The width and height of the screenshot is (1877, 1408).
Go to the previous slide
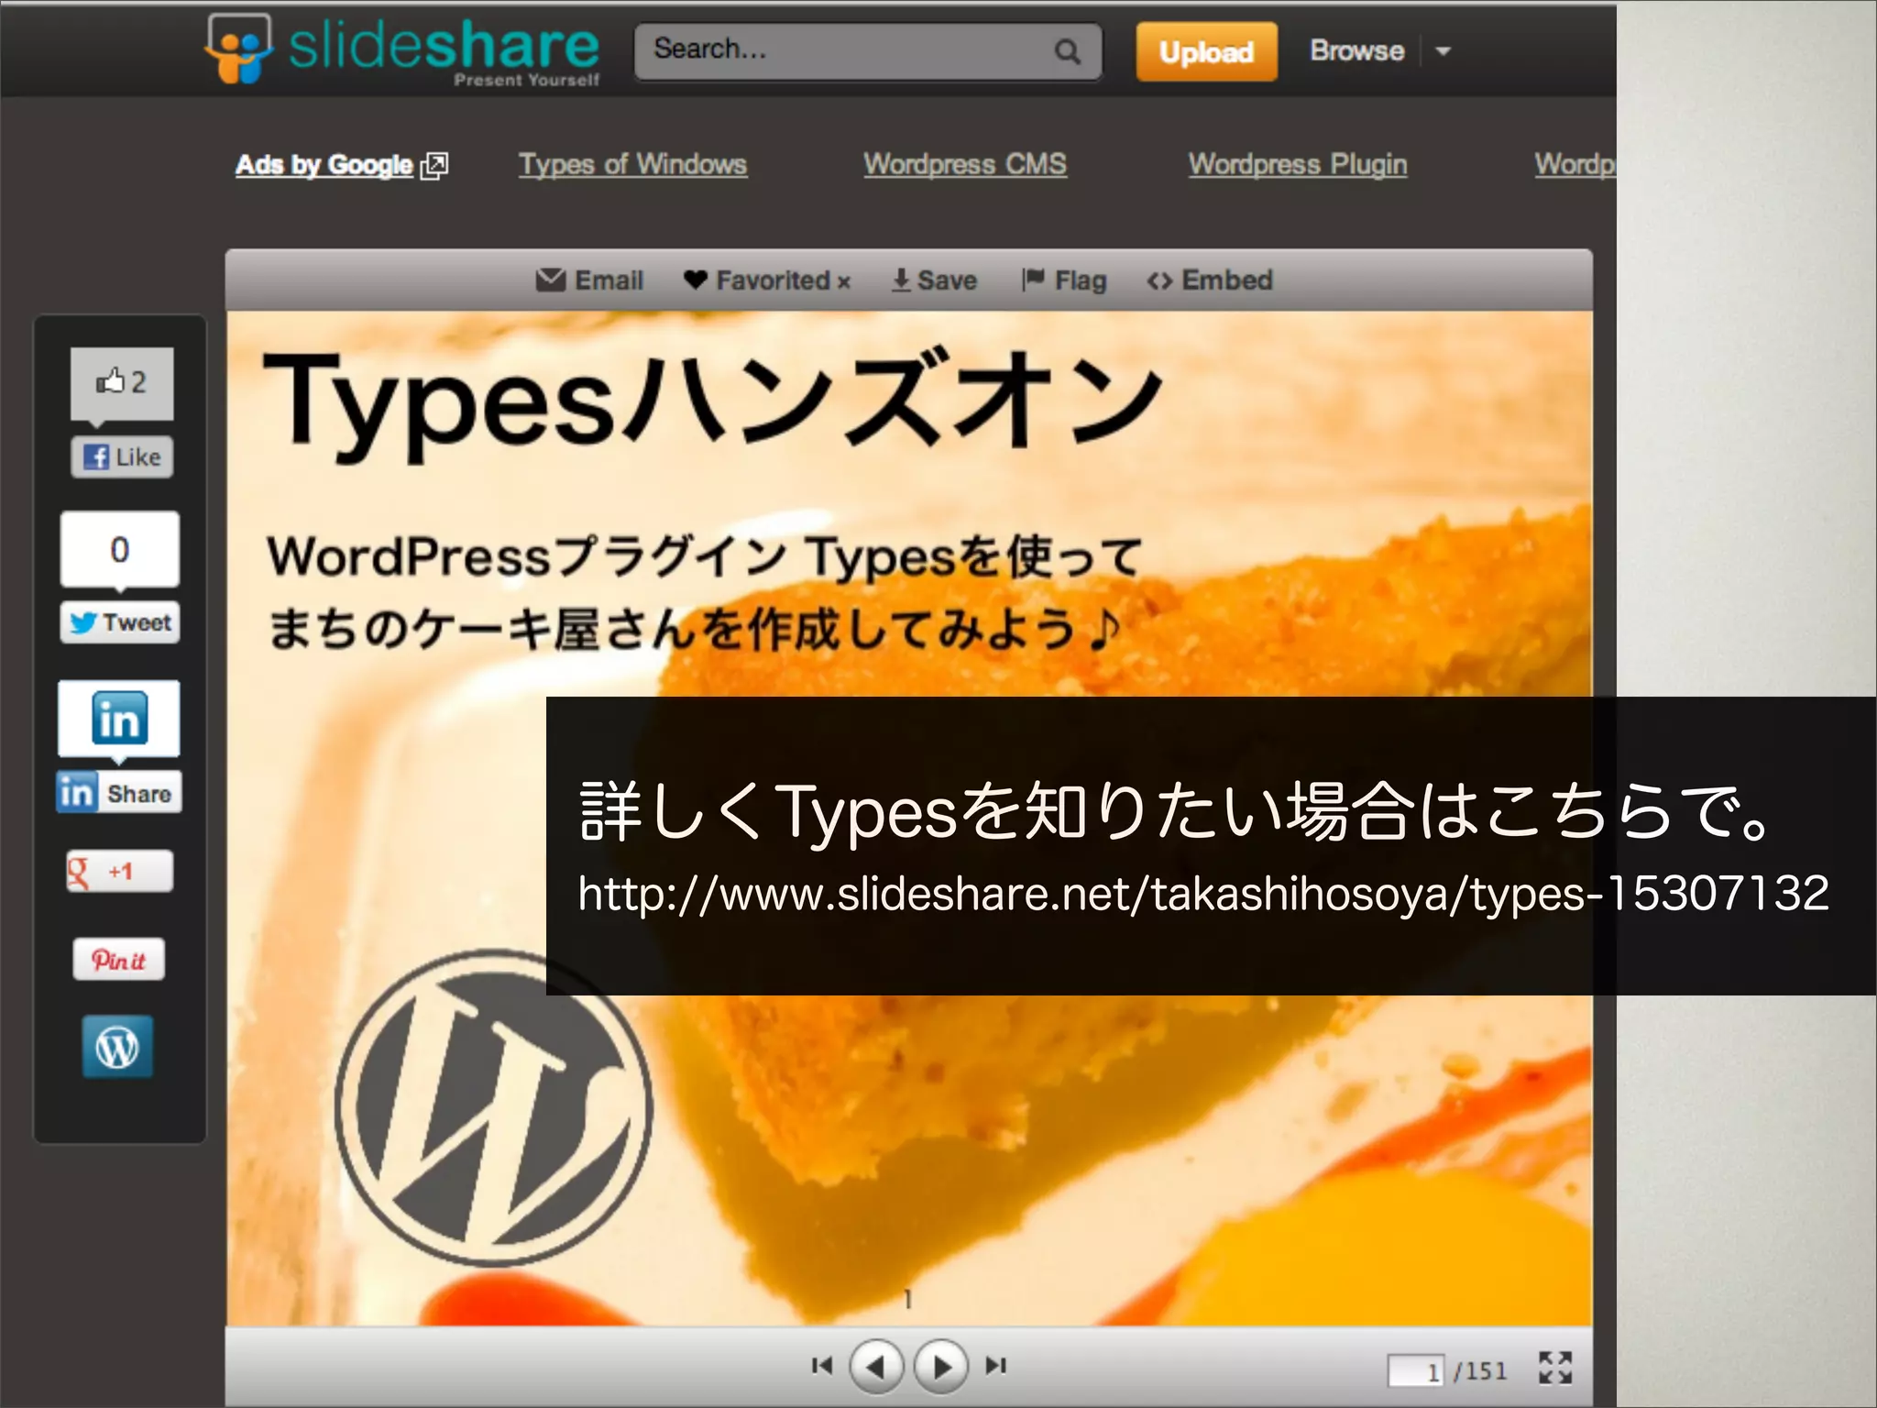[876, 1367]
